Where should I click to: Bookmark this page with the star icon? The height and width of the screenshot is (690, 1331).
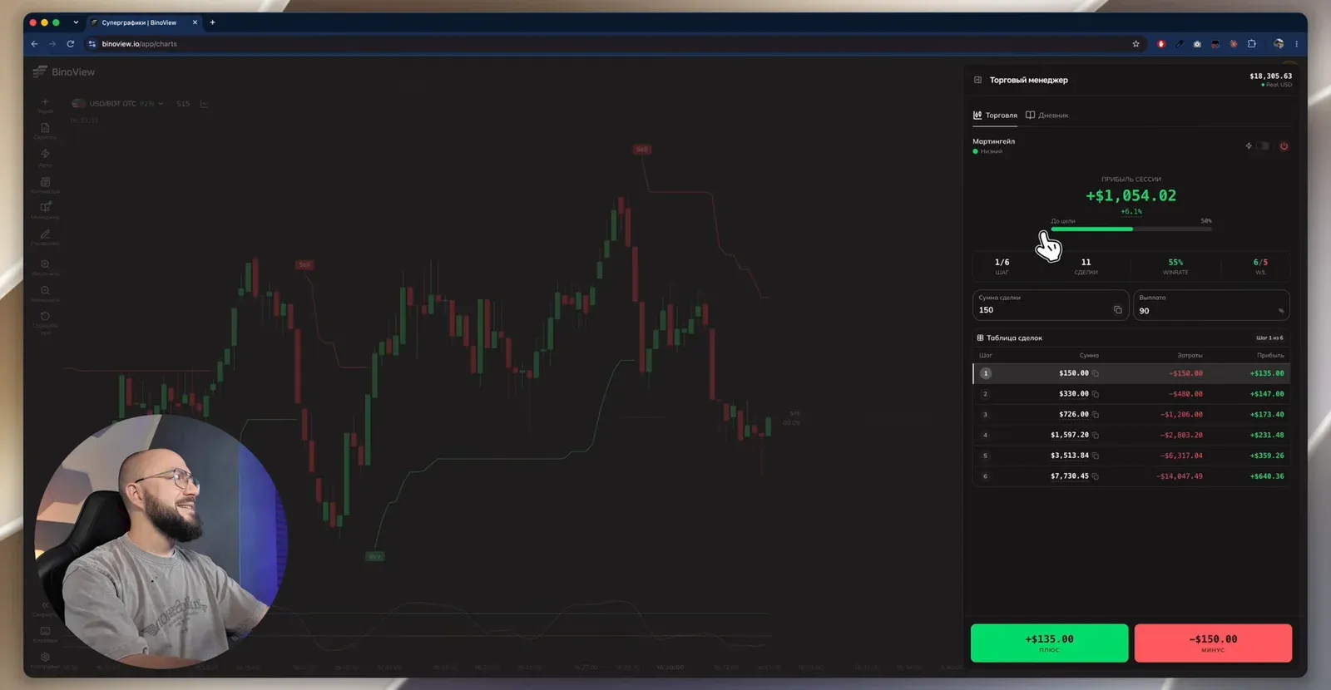coord(1136,44)
